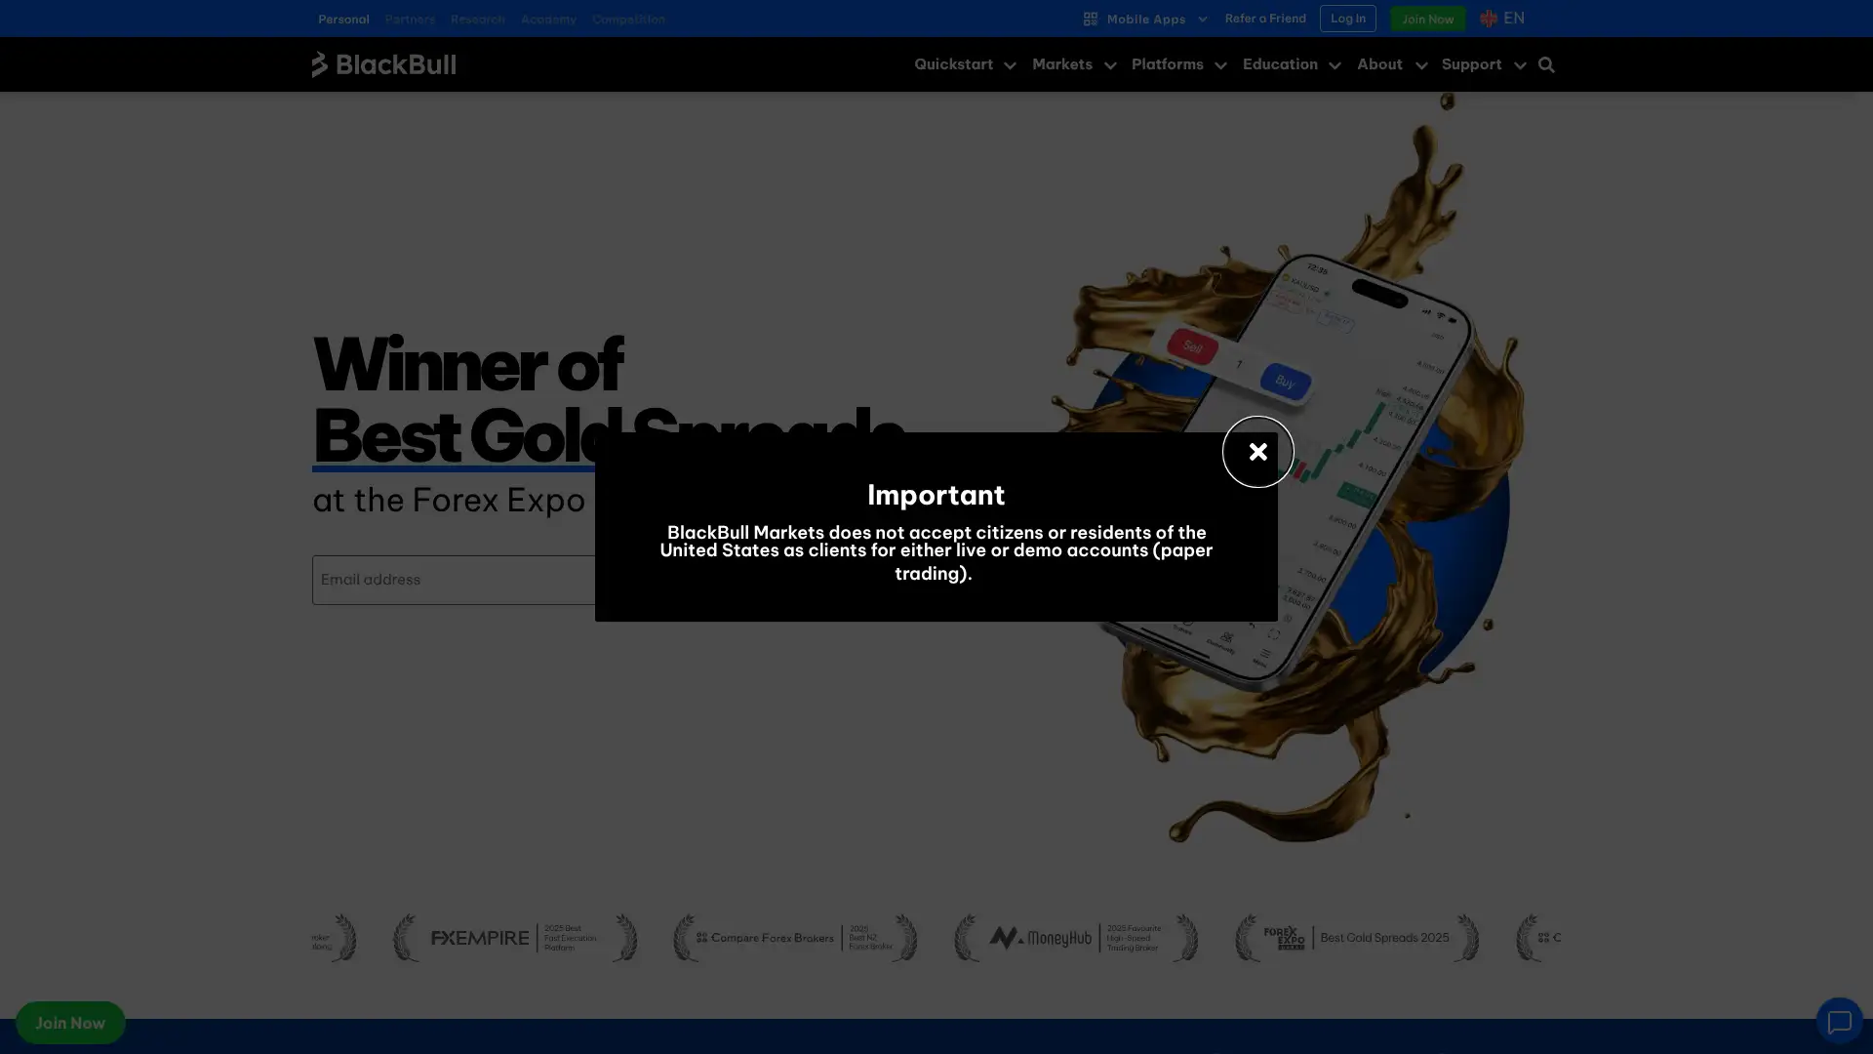Focus the Email address field
This screenshot has width=1873, height=1054.
[x=455, y=580]
